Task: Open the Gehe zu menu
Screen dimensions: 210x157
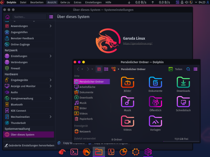Action: [x=65, y=2]
